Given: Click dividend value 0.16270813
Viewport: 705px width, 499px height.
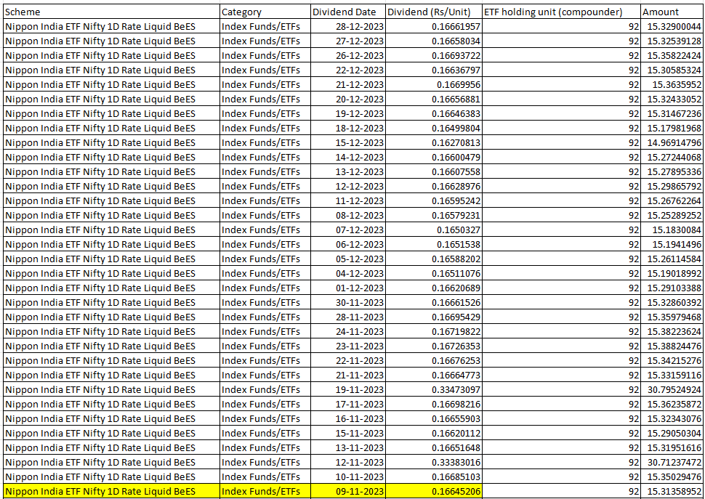Looking at the screenshot, I should point(433,143).
